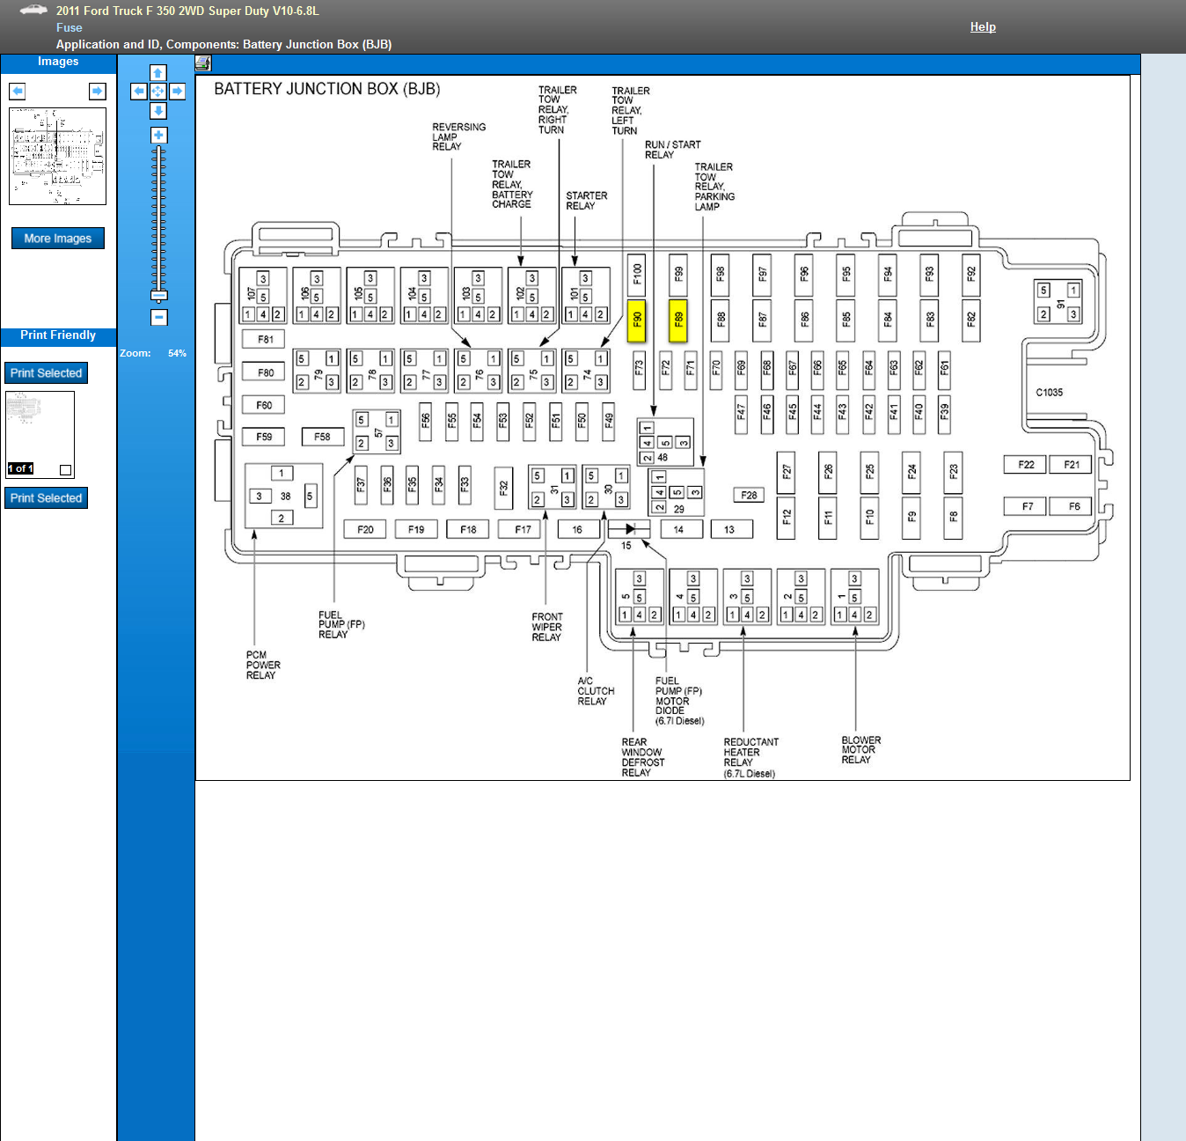Click the zoom slider handle
Screen dimensions: 1186x1141
[x=159, y=295]
